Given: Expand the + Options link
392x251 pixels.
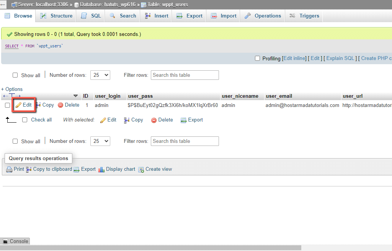Looking at the screenshot, I should click(x=12, y=89).
